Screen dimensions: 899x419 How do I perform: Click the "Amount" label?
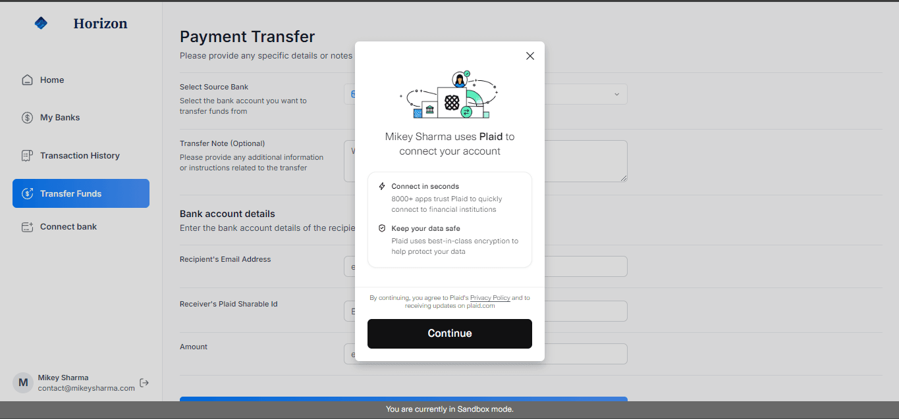point(194,347)
